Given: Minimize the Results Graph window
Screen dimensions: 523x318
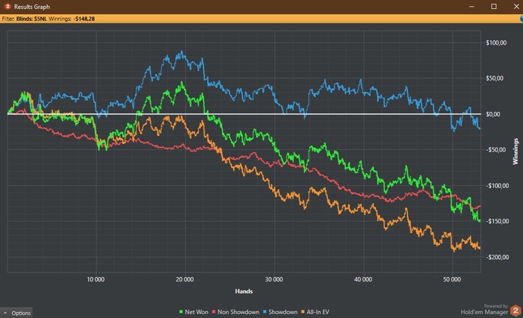Looking at the screenshot, I should coord(471,7).
